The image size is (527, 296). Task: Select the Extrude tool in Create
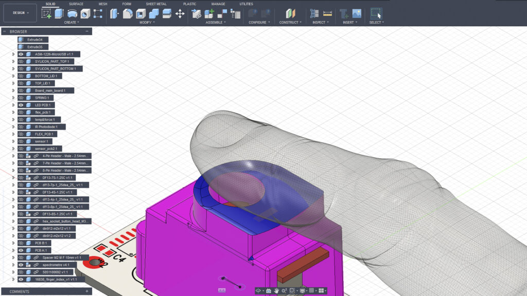59,14
